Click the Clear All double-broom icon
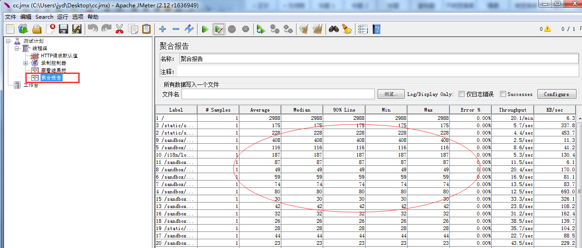Image resolution: width=582 pixels, height=248 pixels. click(x=317, y=29)
